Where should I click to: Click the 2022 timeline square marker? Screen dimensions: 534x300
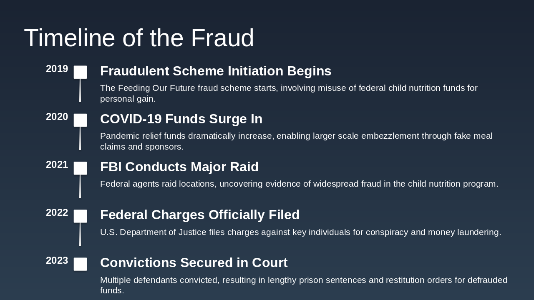[81, 216]
